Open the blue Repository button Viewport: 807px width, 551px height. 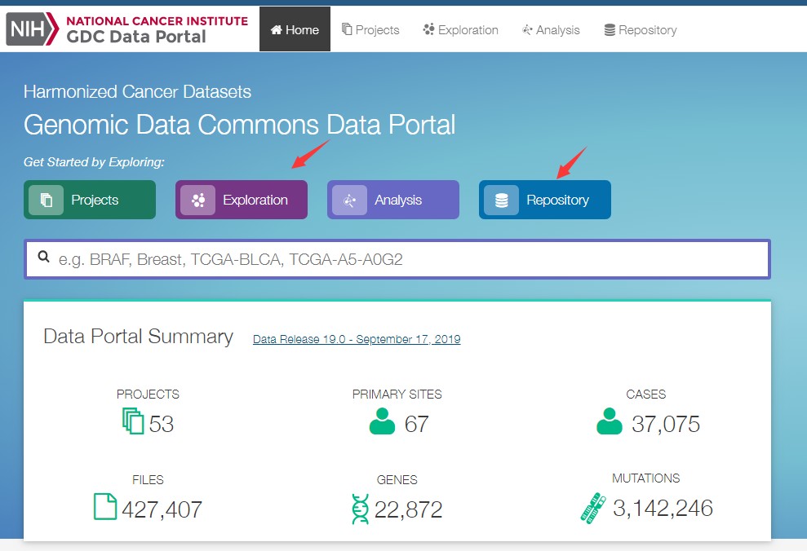545,200
